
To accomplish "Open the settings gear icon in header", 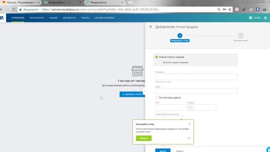I will 265,18.
